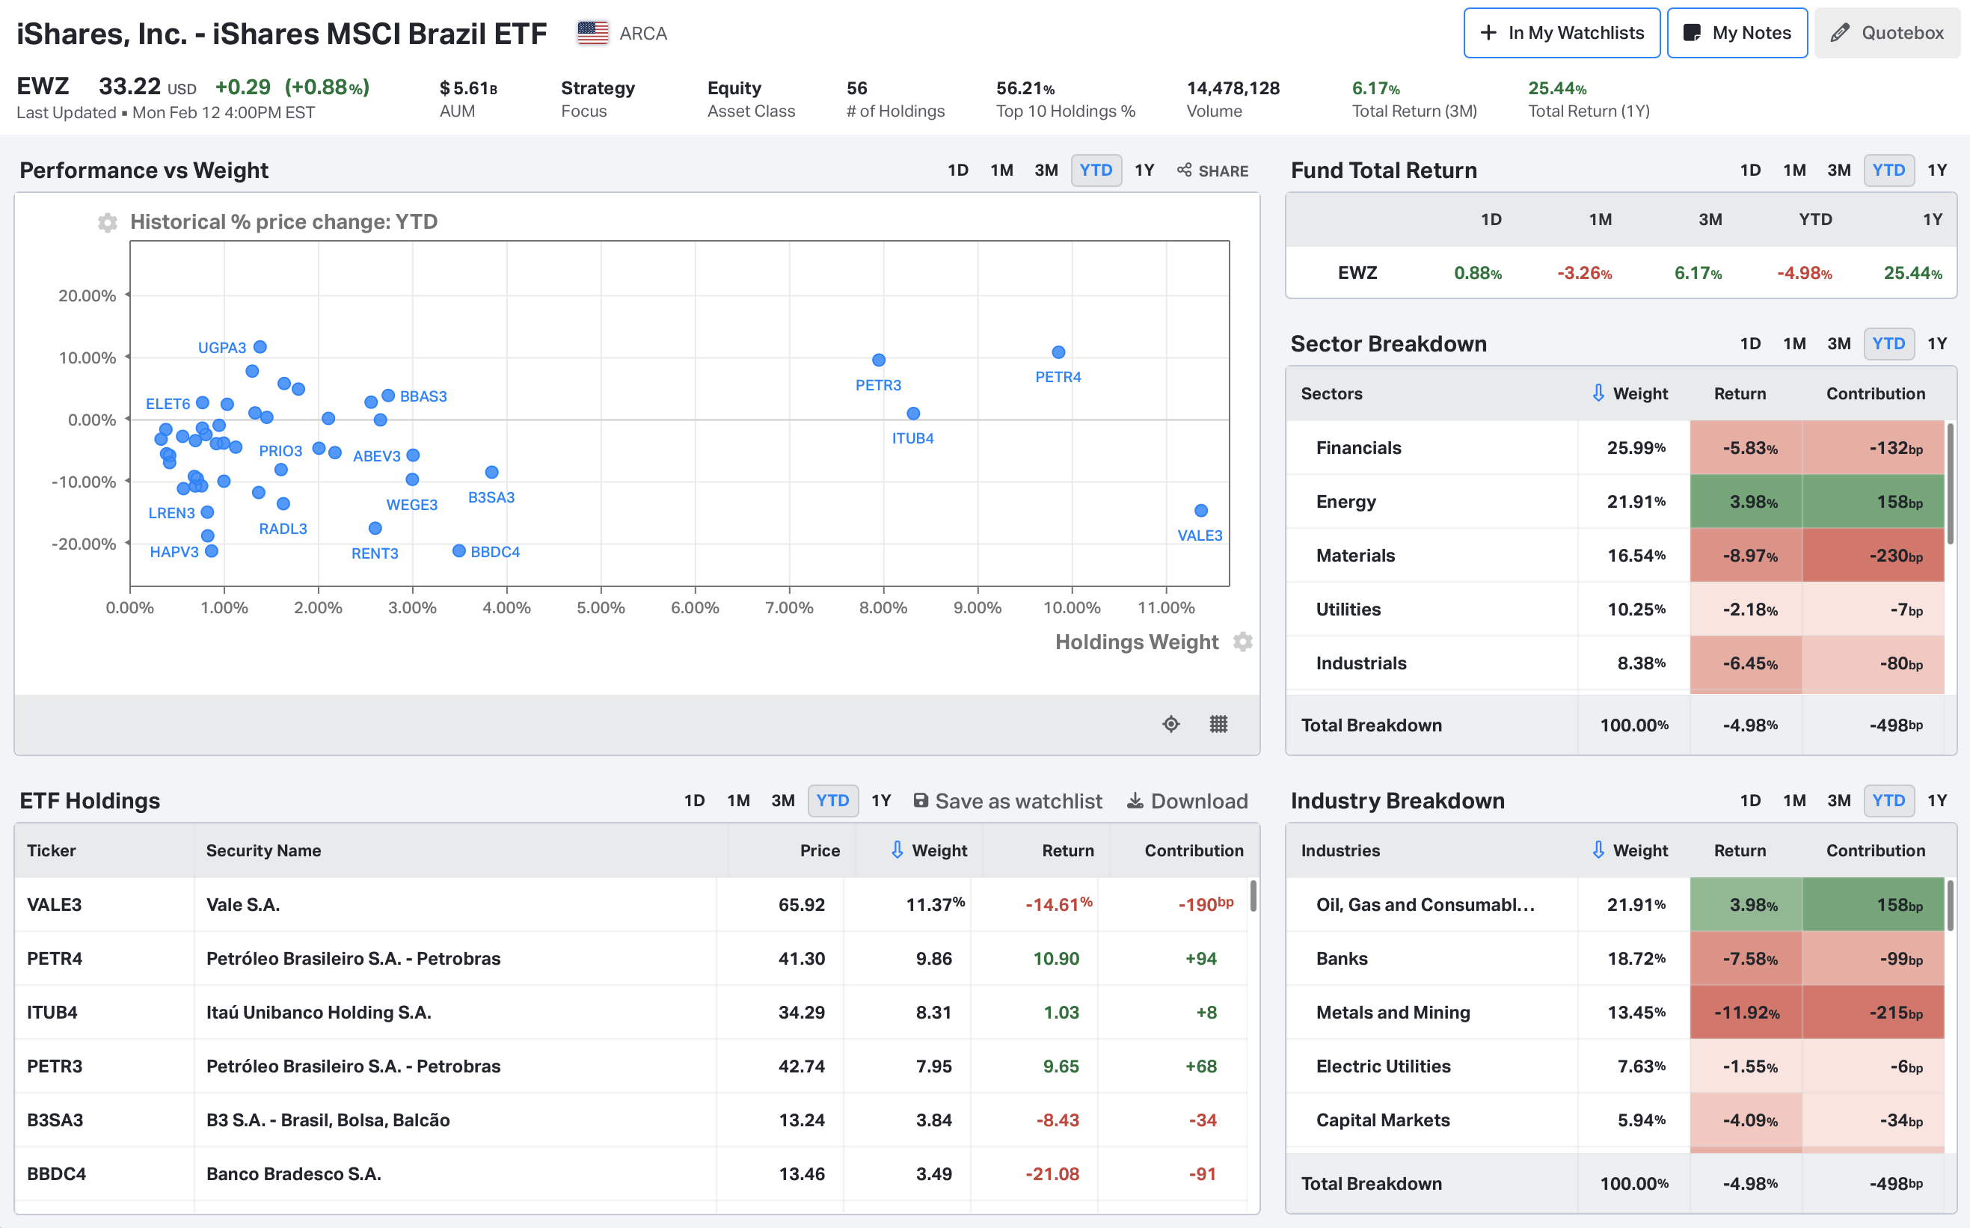Click the US flag icon next to ARCA
The height and width of the screenshot is (1228, 1970).
click(x=593, y=34)
